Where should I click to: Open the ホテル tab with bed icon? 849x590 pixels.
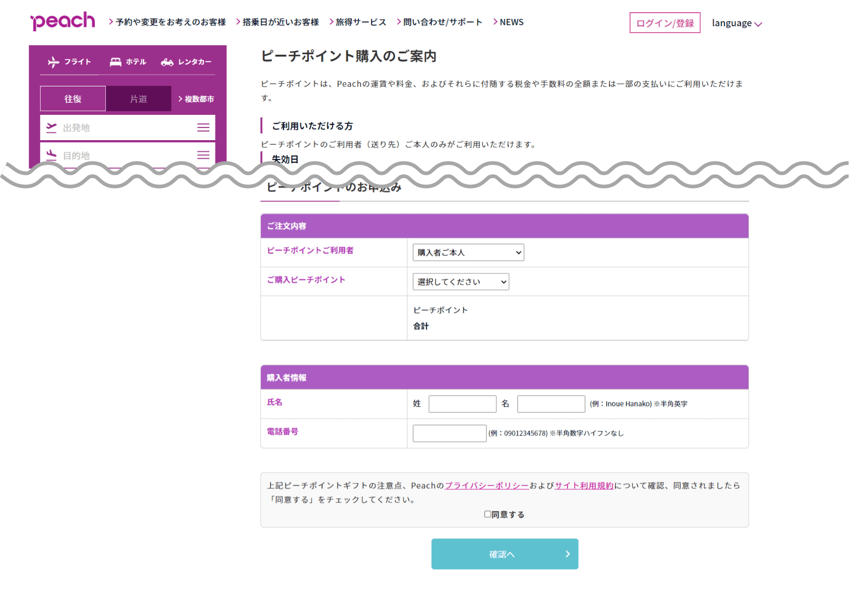tap(128, 62)
